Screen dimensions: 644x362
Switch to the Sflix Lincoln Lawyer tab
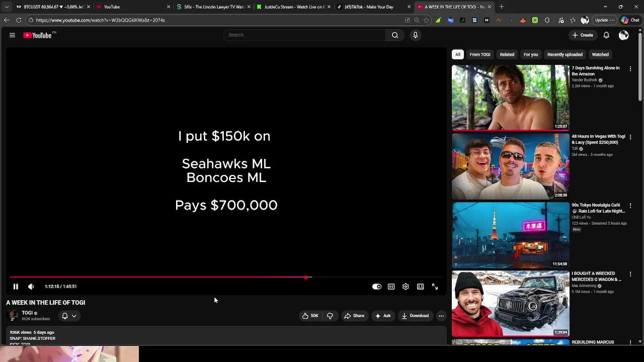click(x=214, y=7)
